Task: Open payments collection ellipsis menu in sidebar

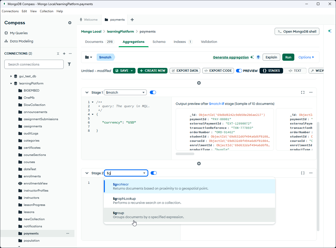Action: coord(68,233)
